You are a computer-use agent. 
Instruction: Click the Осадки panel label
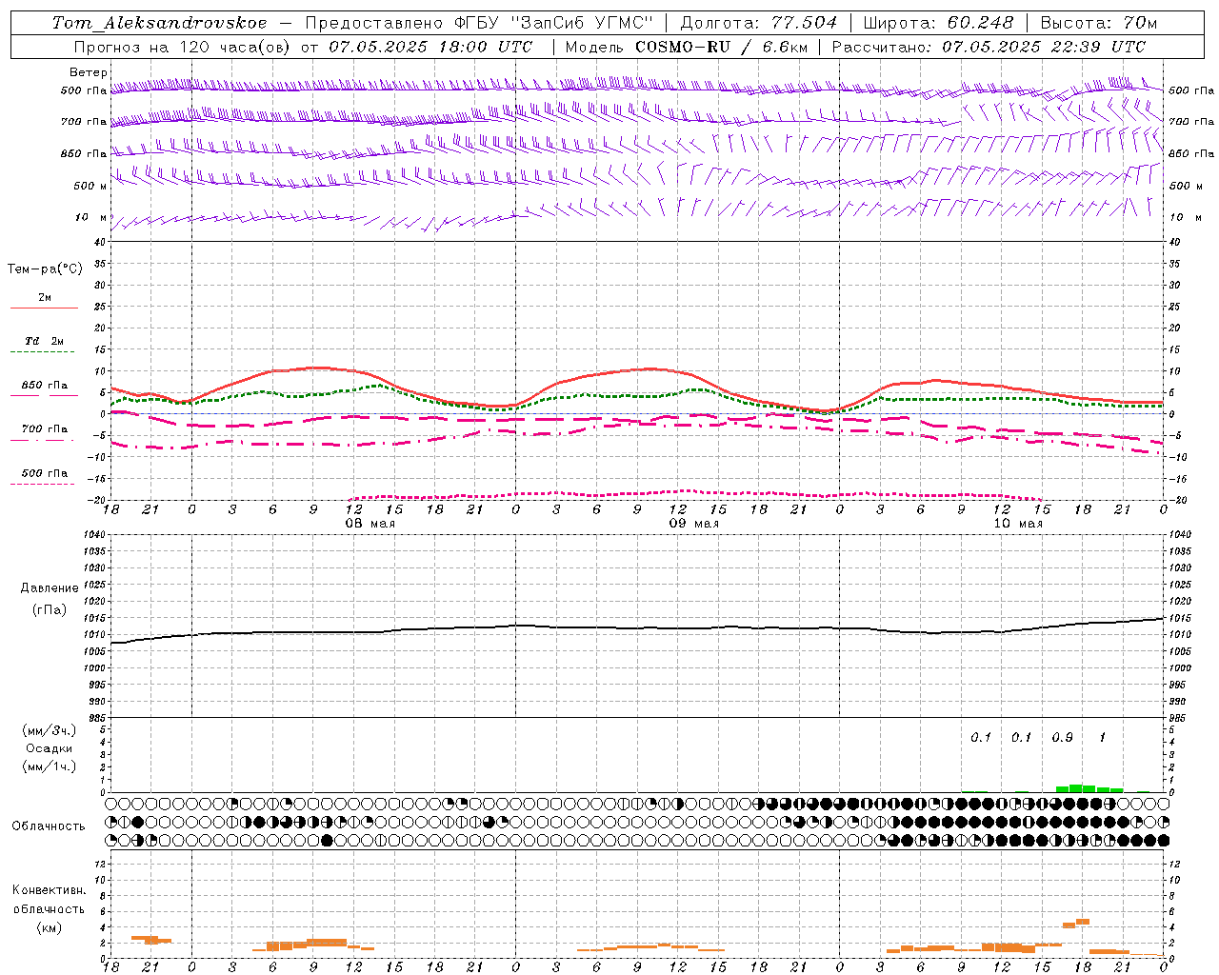tap(50, 748)
